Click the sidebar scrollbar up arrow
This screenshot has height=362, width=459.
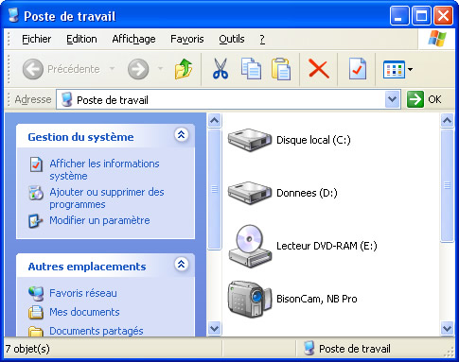(215, 120)
